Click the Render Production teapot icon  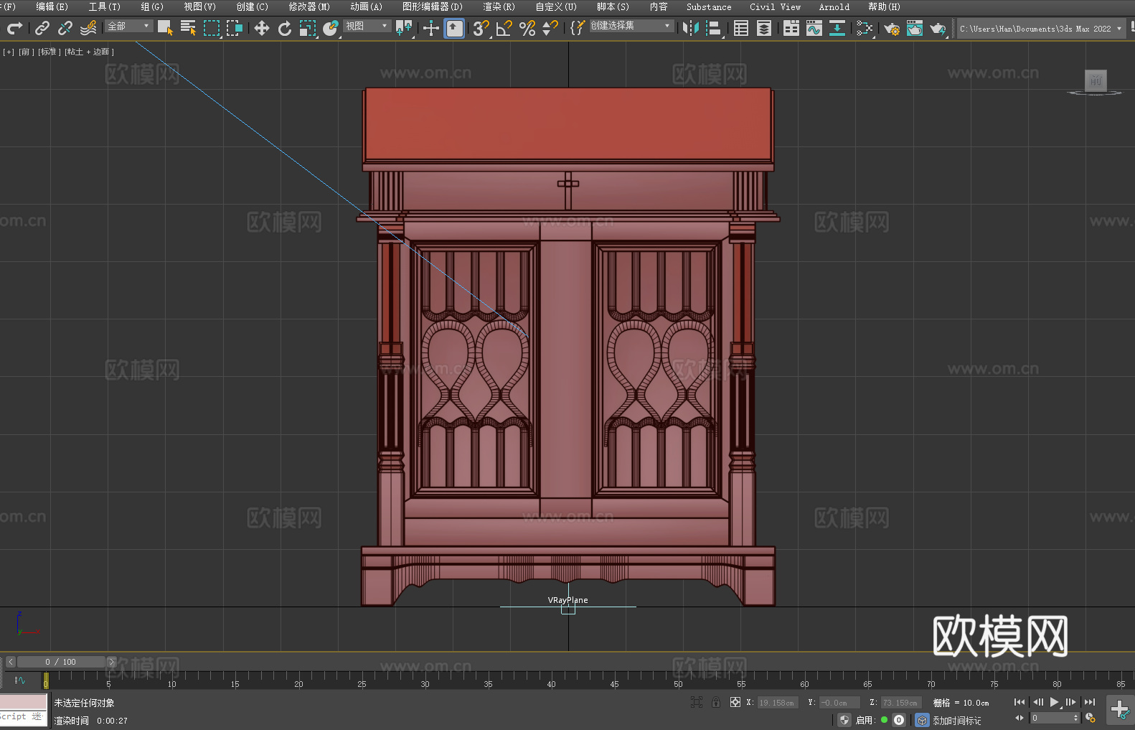coord(938,28)
